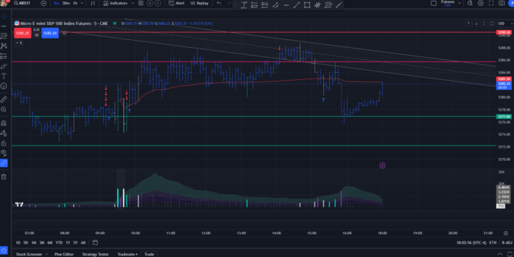The height and width of the screenshot is (257, 514).
Task: Select the text cursor drawing tool in floating toolbar
Action: tap(244, 5)
